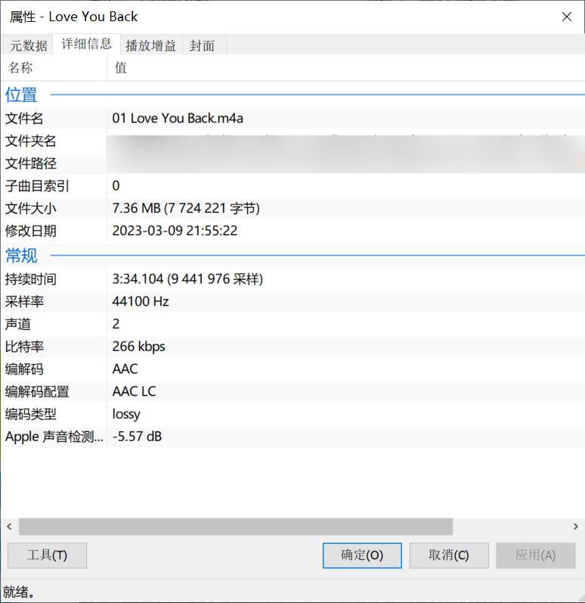Select the 修改日期 row

(x=175, y=231)
